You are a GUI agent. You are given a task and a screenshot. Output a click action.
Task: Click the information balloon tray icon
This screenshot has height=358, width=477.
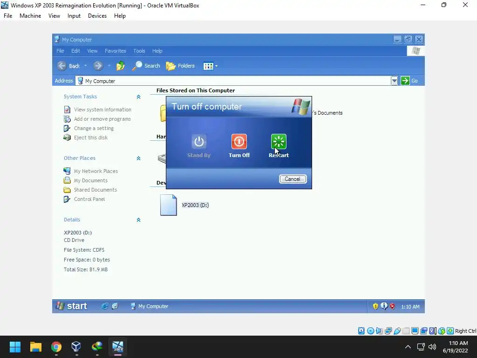(384, 306)
